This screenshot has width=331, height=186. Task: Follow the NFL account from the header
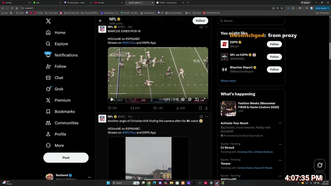[x=200, y=21]
